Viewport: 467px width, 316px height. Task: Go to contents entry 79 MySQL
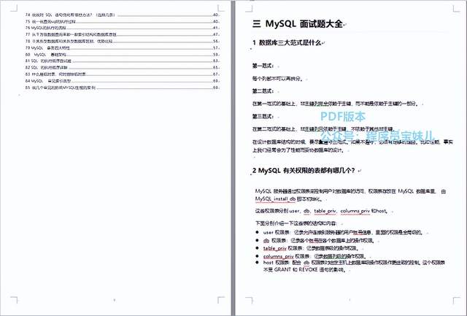122,47
